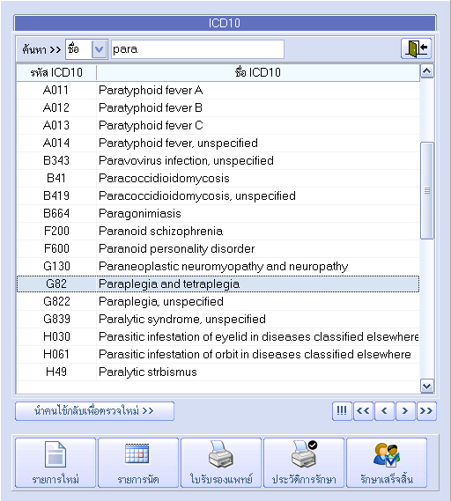Jump to last page with '>>' button
Viewport: 451px width, 501px height.
[426, 411]
